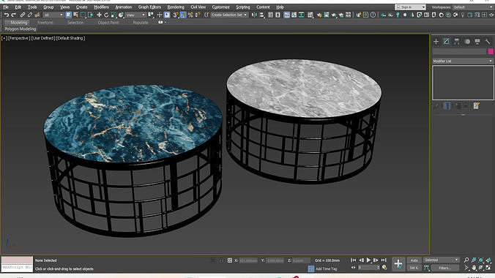Click the Align tool icon
The height and width of the screenshot is (278, 495).
pyautogui.click(x=262, y=15)
